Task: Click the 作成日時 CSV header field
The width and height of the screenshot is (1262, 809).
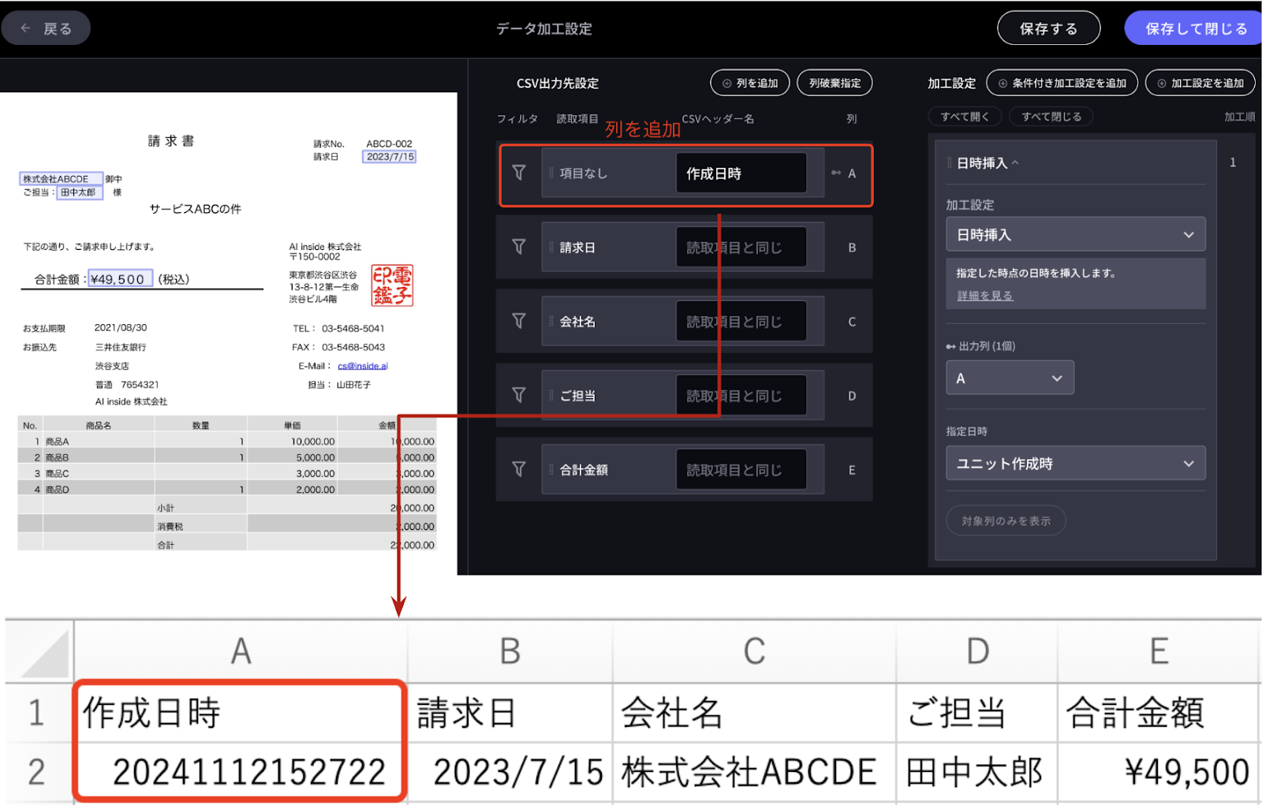Action: [x=741, y=173]
